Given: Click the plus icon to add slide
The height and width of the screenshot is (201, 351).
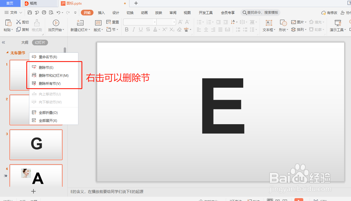Looking at the screenshot, I should coord(33,191).
